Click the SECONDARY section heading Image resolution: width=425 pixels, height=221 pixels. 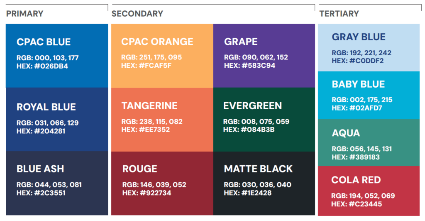pyautogui.click(x=137, y=14)
